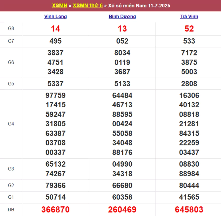Click Bình Dương special prize 260469

tap(122, 209)
